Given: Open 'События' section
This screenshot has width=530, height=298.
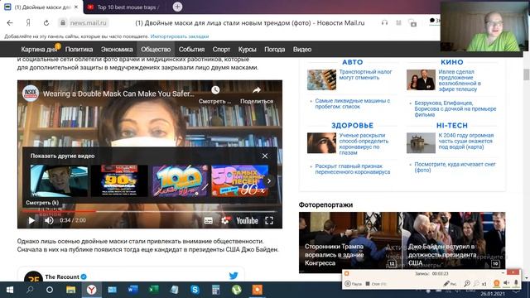Looking at the screenshot, I should tap(191, 50).
